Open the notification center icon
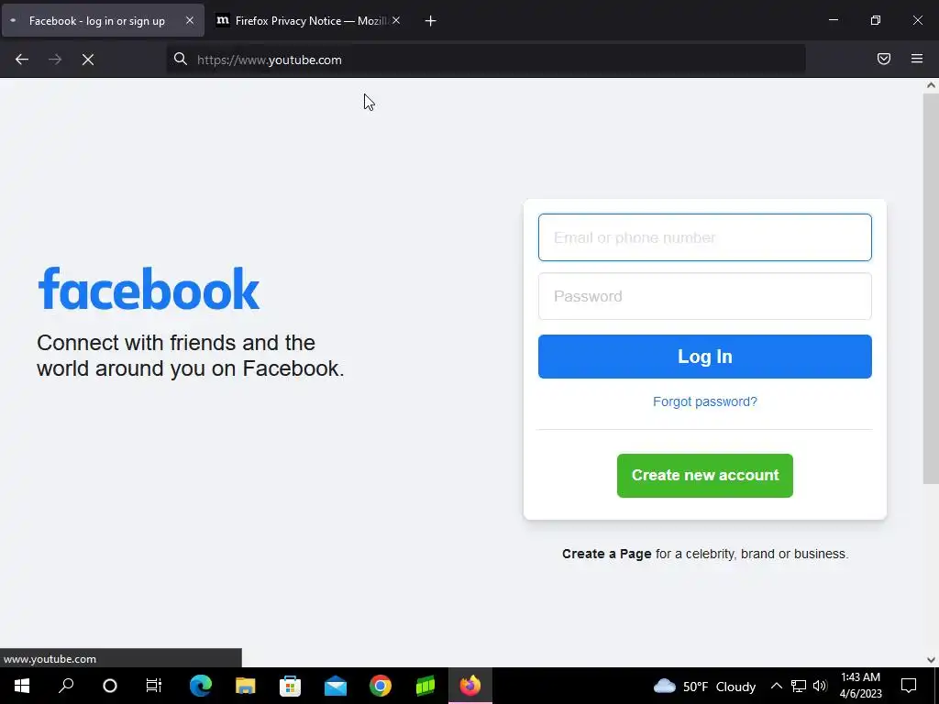This screenshot has width=939, height=704. (909, 686)
